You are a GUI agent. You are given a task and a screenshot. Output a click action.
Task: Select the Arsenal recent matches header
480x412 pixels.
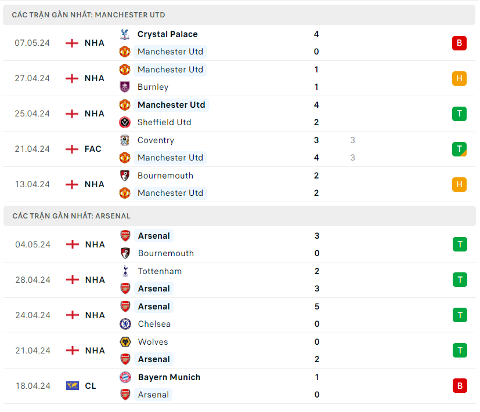(x=71, y=216)
